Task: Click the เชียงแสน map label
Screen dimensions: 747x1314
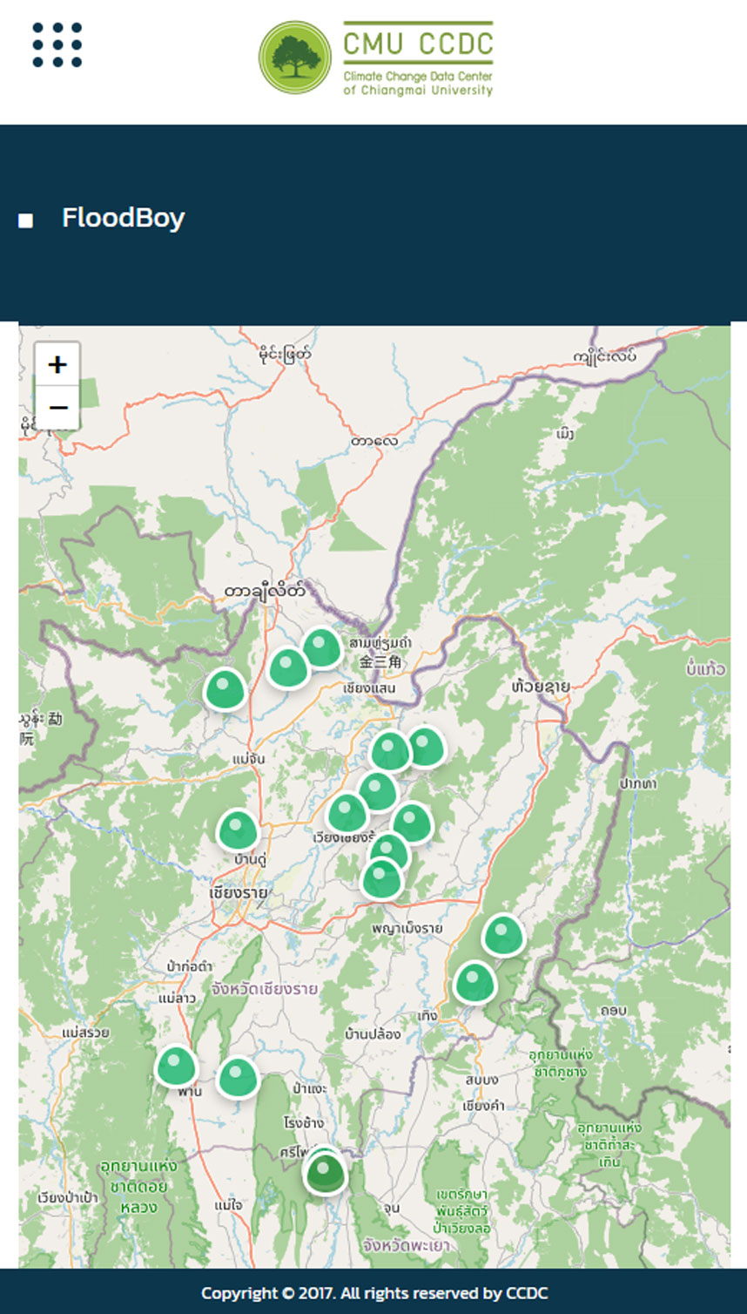Action: tap(369, 688)
